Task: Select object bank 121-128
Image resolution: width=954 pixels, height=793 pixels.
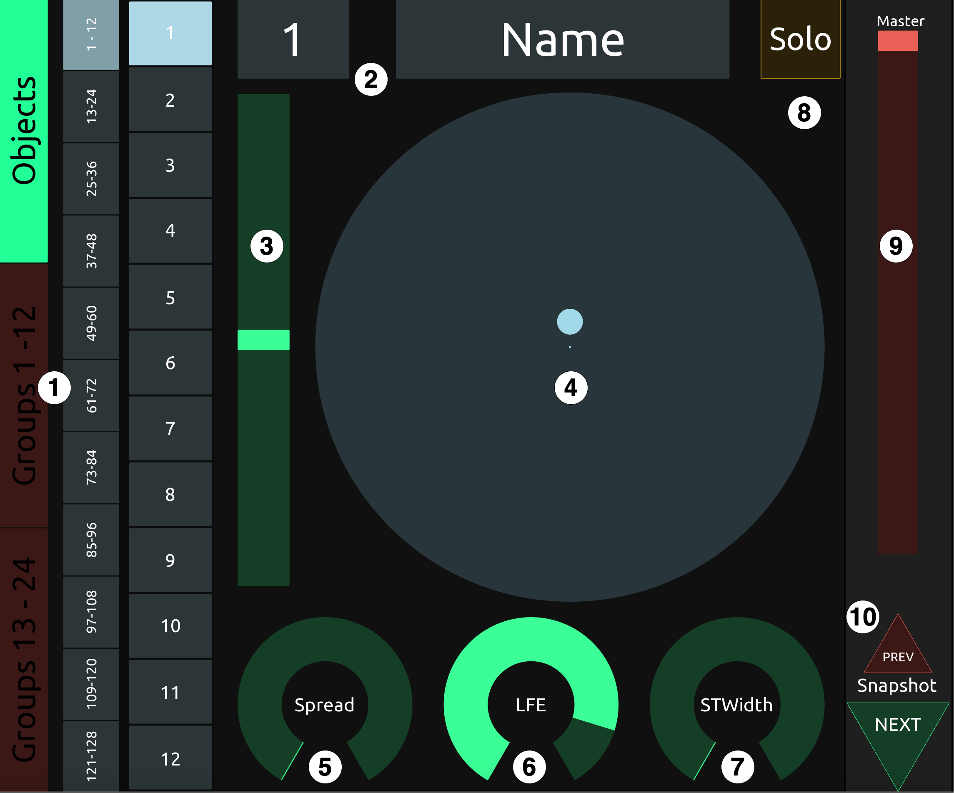Action: pos(91,756)
